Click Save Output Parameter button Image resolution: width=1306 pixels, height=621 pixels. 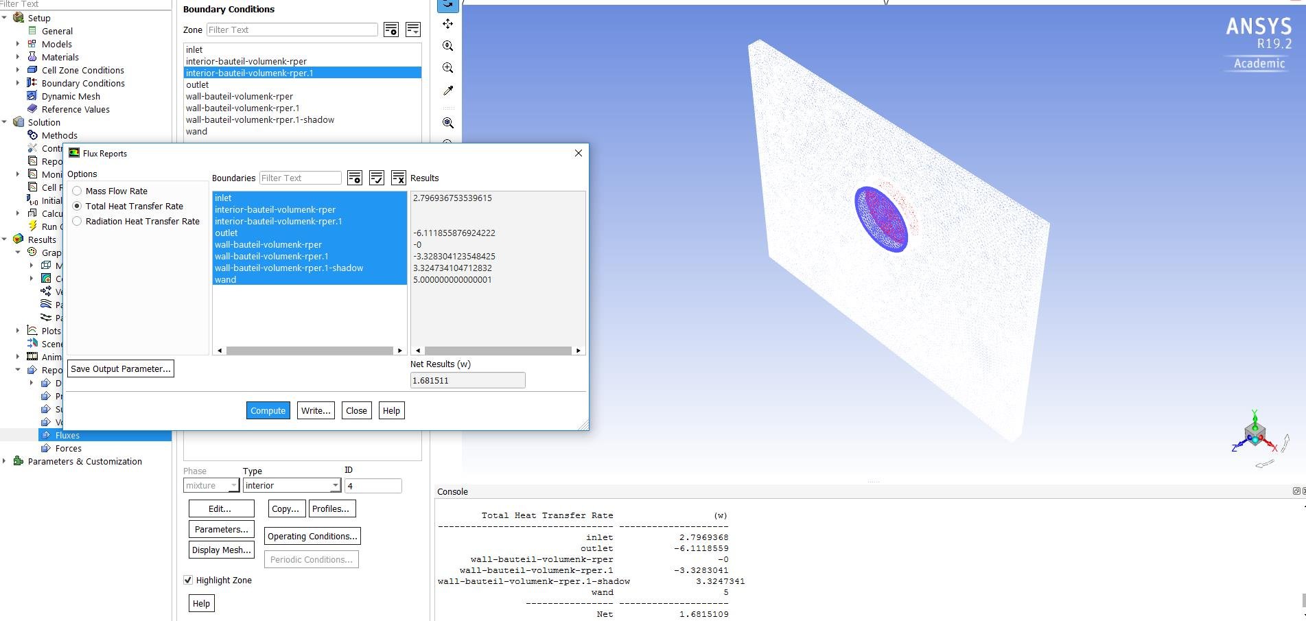(120, 368)
